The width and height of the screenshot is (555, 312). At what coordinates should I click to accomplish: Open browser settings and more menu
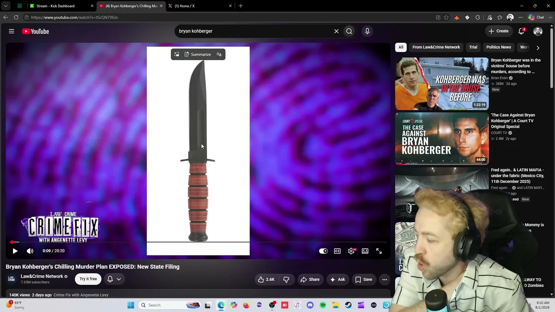520,17
